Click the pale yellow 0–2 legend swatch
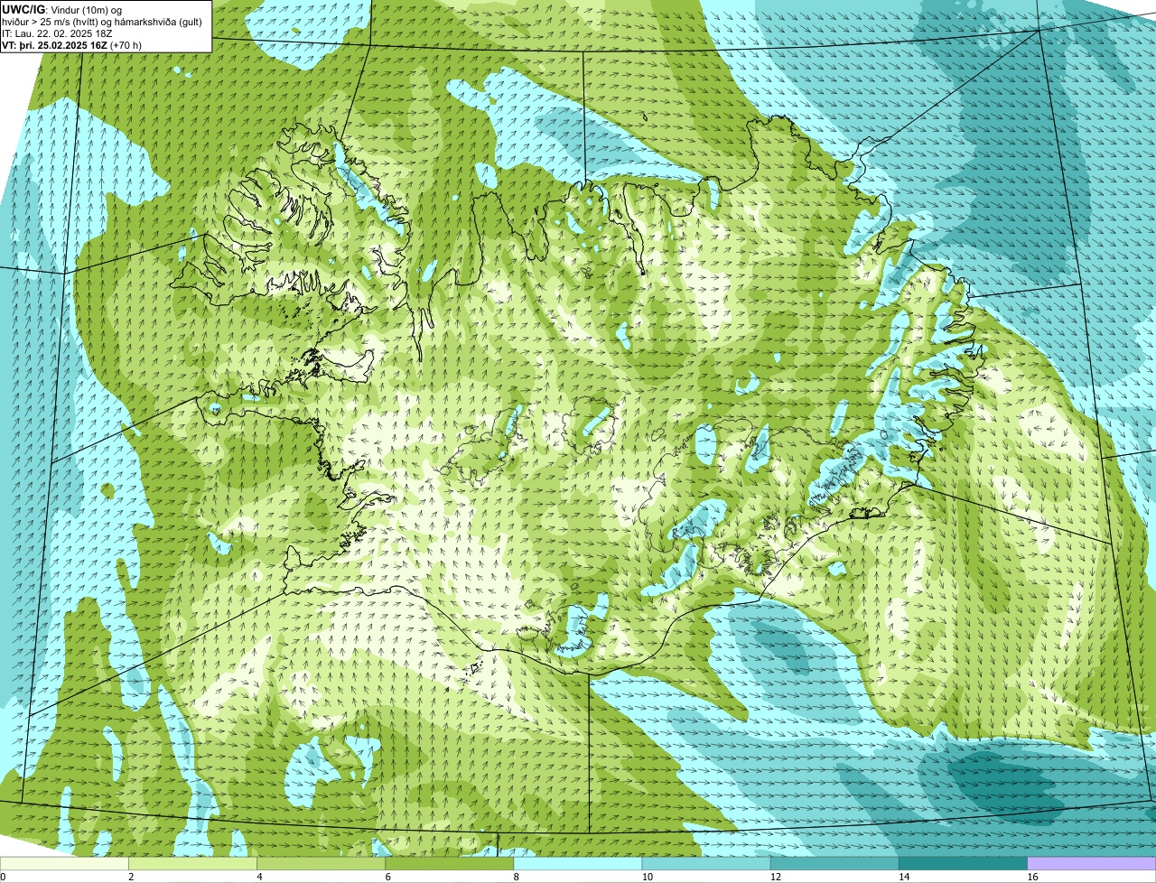 [65, 864]
